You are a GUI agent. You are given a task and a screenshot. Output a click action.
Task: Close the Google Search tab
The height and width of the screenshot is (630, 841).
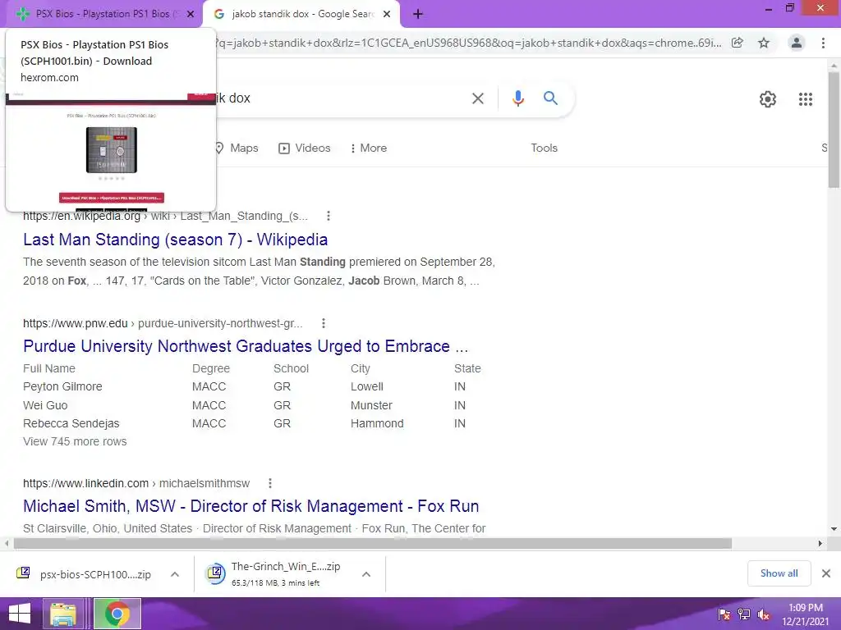click(x=387, y=15)
